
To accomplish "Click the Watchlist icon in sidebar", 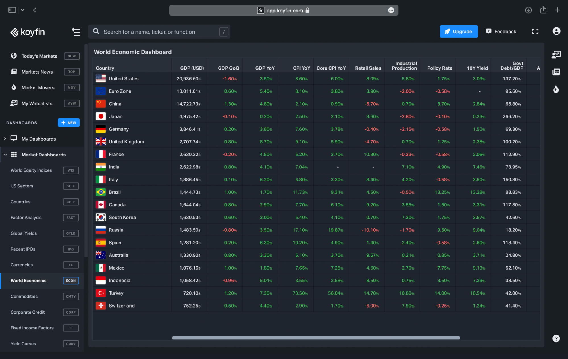I will tap(14, 103).
